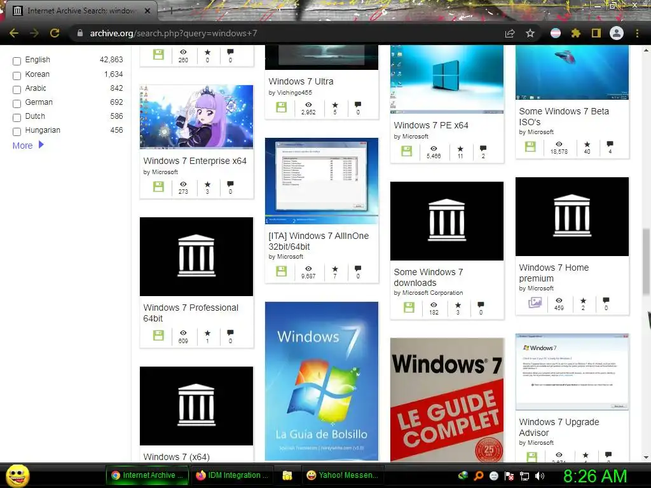Open Some Windows 7 downloads title link

[428, 277]
